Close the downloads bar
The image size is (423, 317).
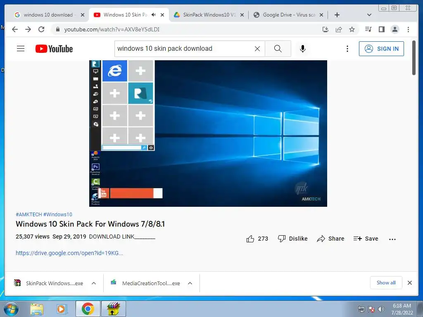[x=410, y=283]
